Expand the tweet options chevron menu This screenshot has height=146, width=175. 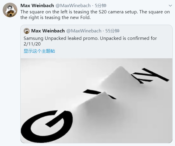point(170,6)
